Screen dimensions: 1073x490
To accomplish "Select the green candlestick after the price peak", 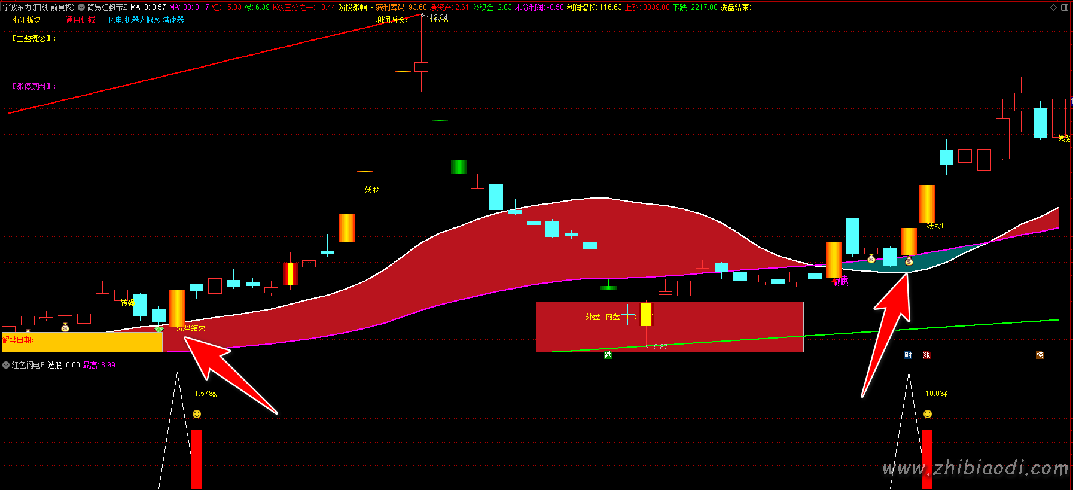I will coord(459,167).
